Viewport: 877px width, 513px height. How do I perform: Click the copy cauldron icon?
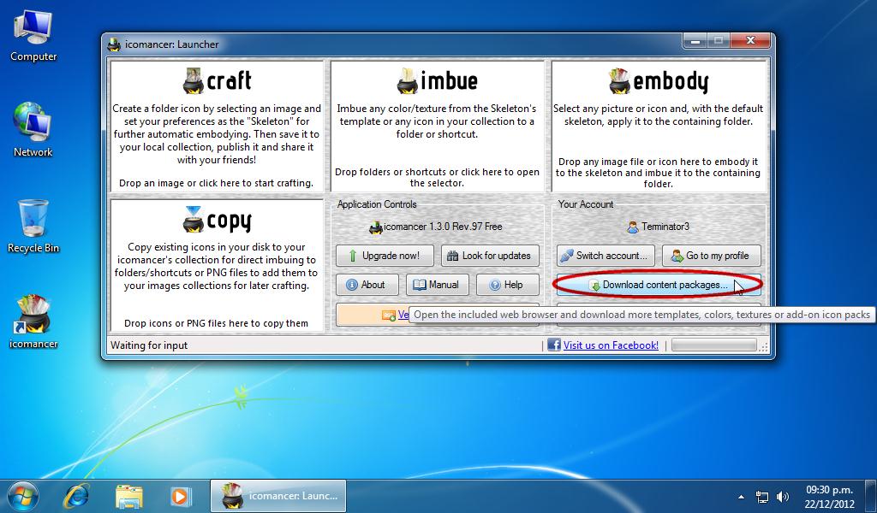click(194, 220)
